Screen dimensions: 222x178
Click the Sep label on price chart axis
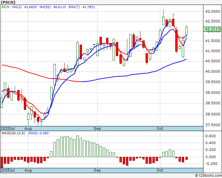pyautogui.click(x=97, y=128)
